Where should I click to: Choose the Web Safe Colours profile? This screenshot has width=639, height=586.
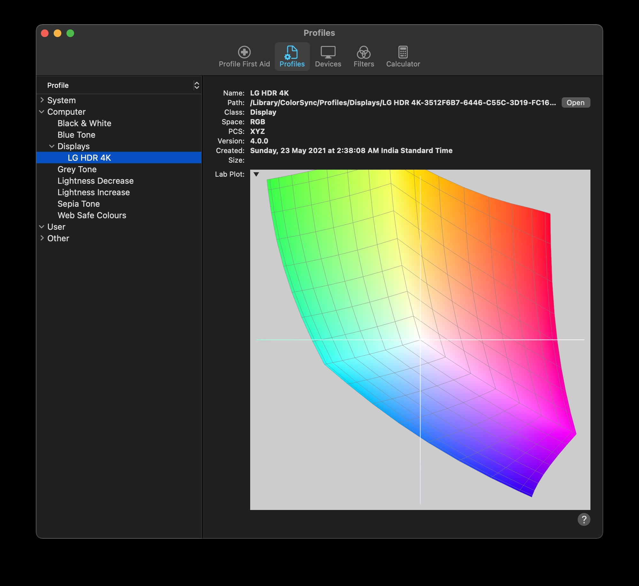click(x=92, y=215)
